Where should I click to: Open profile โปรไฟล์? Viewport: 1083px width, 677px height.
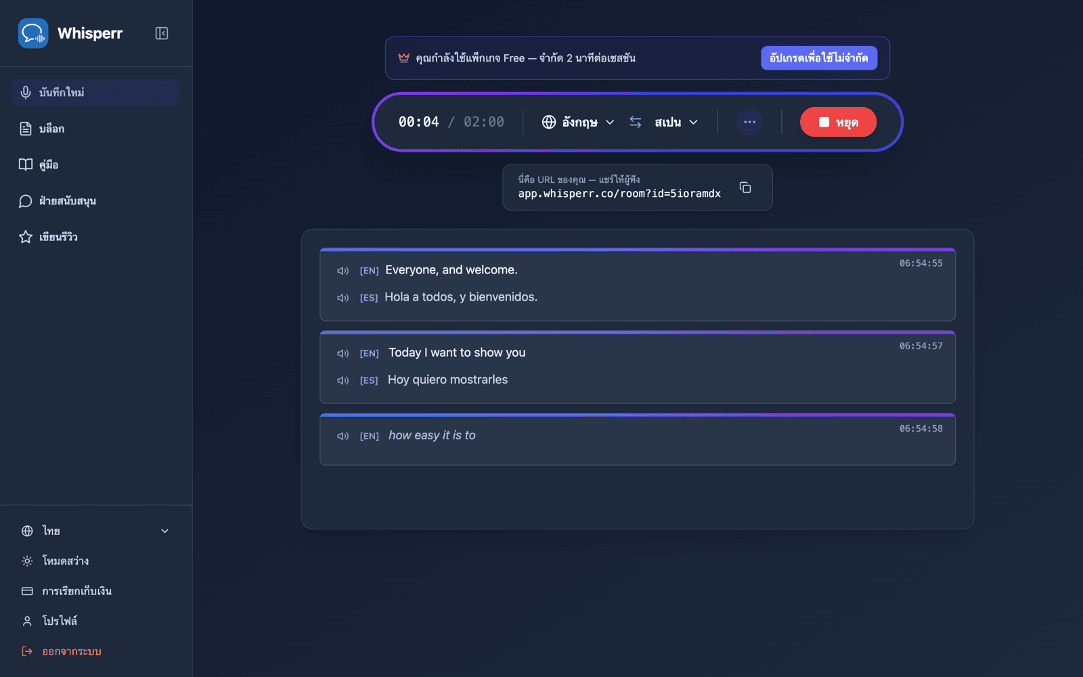95,621
